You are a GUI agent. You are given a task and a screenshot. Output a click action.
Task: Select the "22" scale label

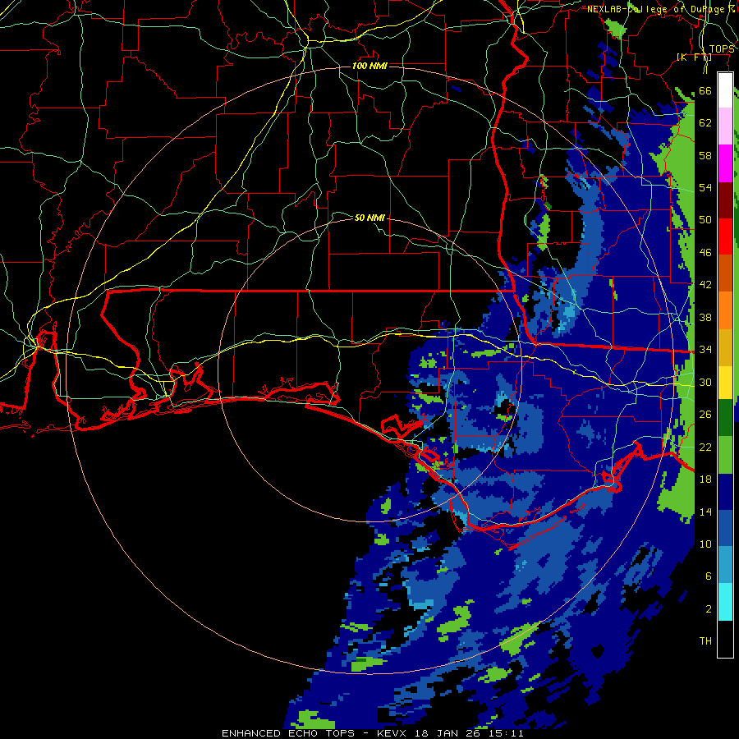pyautogui.click(x=705, y=447)
